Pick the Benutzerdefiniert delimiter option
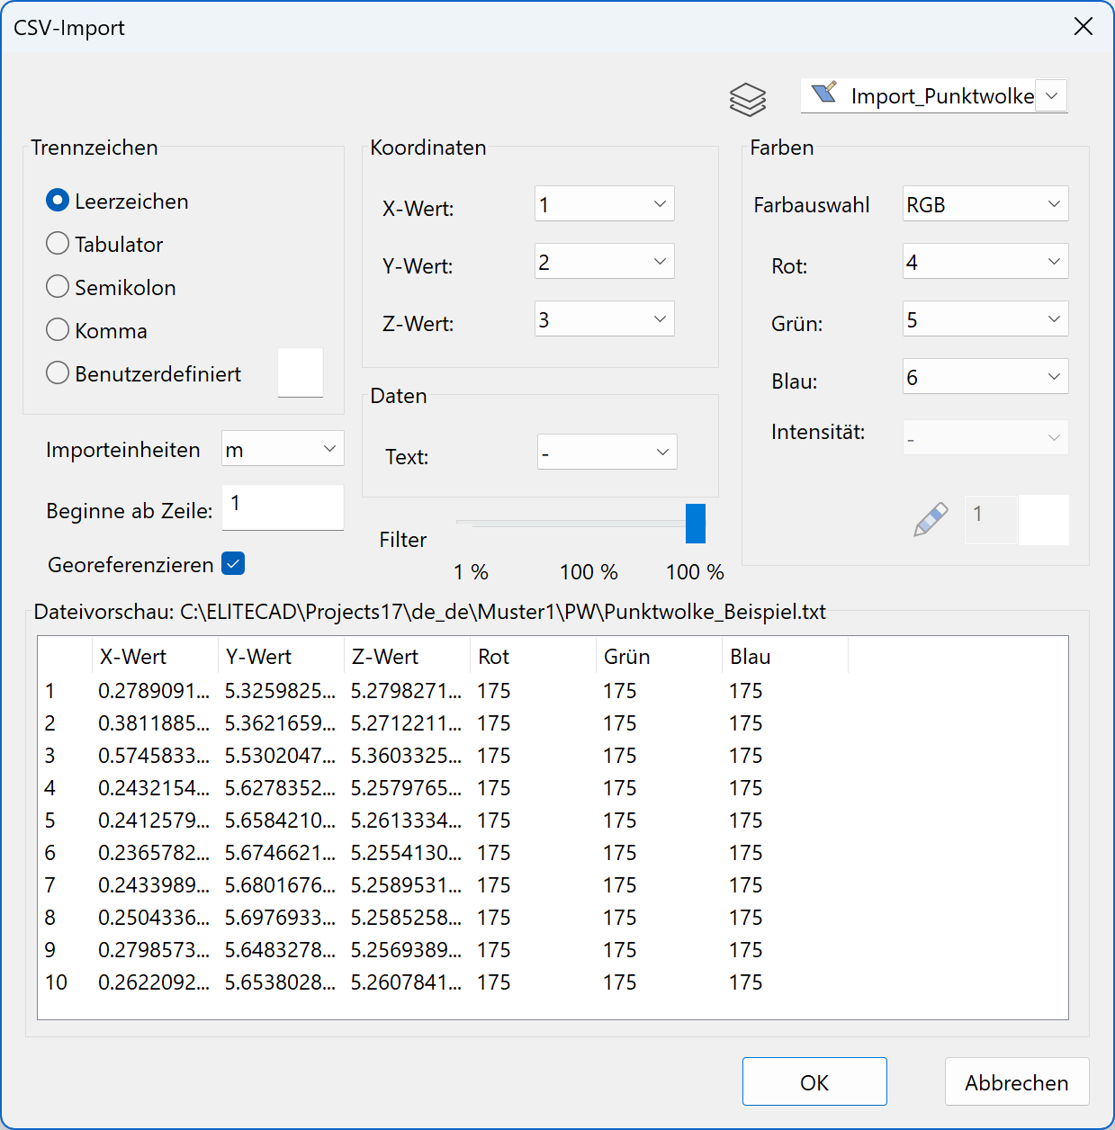 [x=57, y=372]
